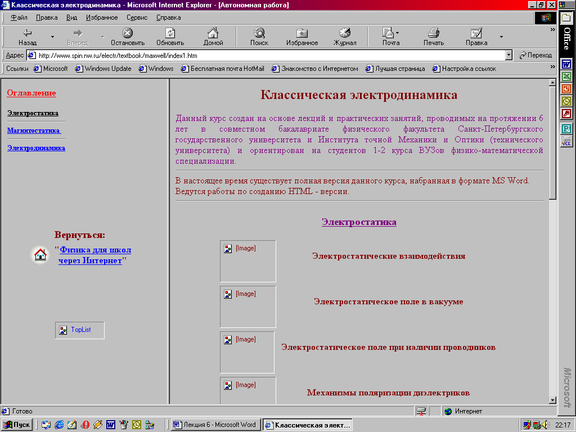
Task: Click the Механизмы поляризации диэлектриков text
Action: (388, 393)
